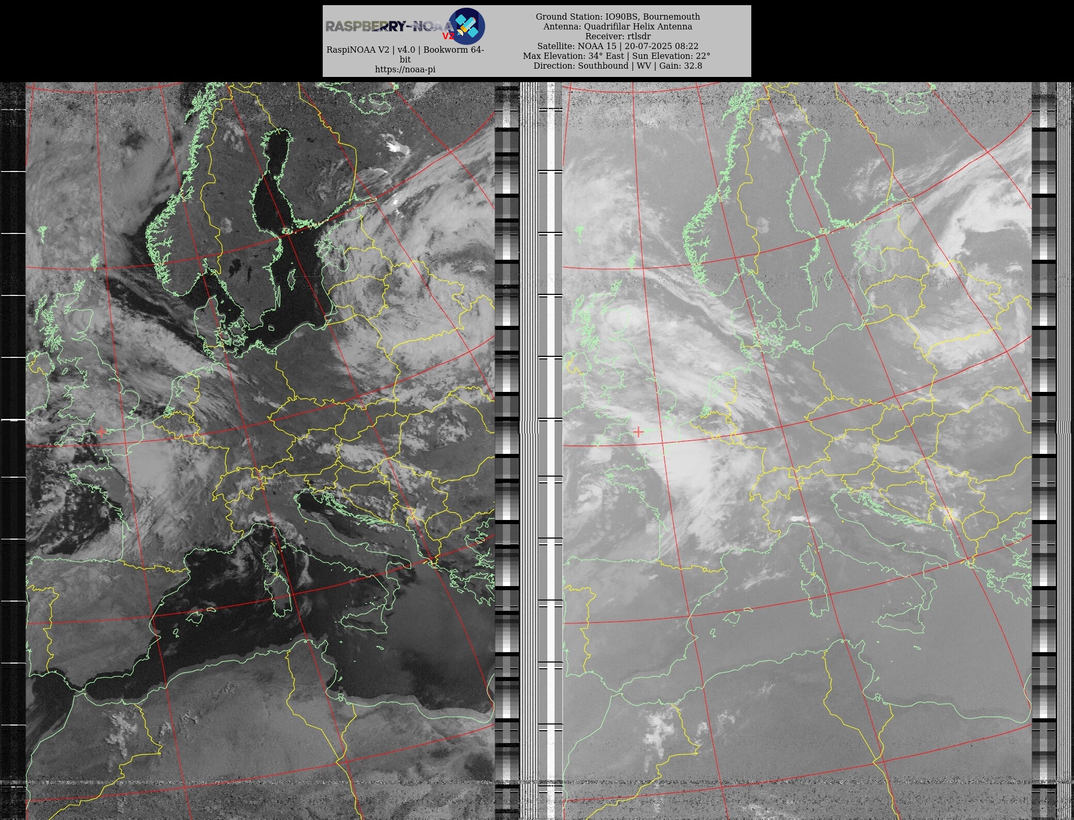Click the Raspberry-NOAA V2 logo
Image resolution: width=1074 pixels, height=820 pixels.
tap(405, 26)
